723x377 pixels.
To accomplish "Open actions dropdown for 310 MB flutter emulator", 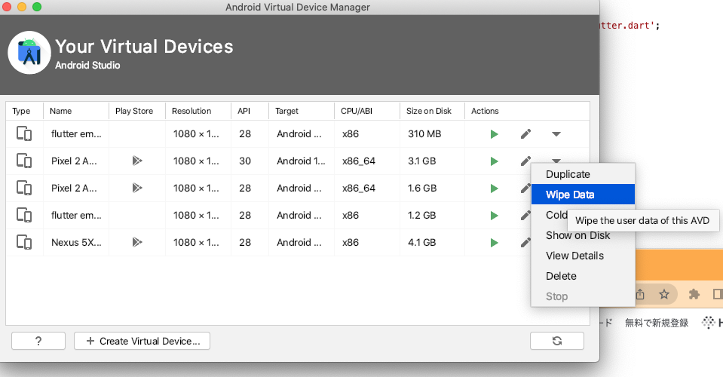I will point(556,134).
